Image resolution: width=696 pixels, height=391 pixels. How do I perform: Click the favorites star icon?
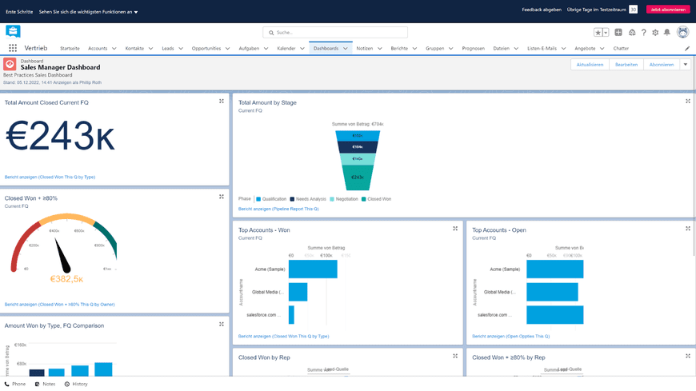[598, 33]
